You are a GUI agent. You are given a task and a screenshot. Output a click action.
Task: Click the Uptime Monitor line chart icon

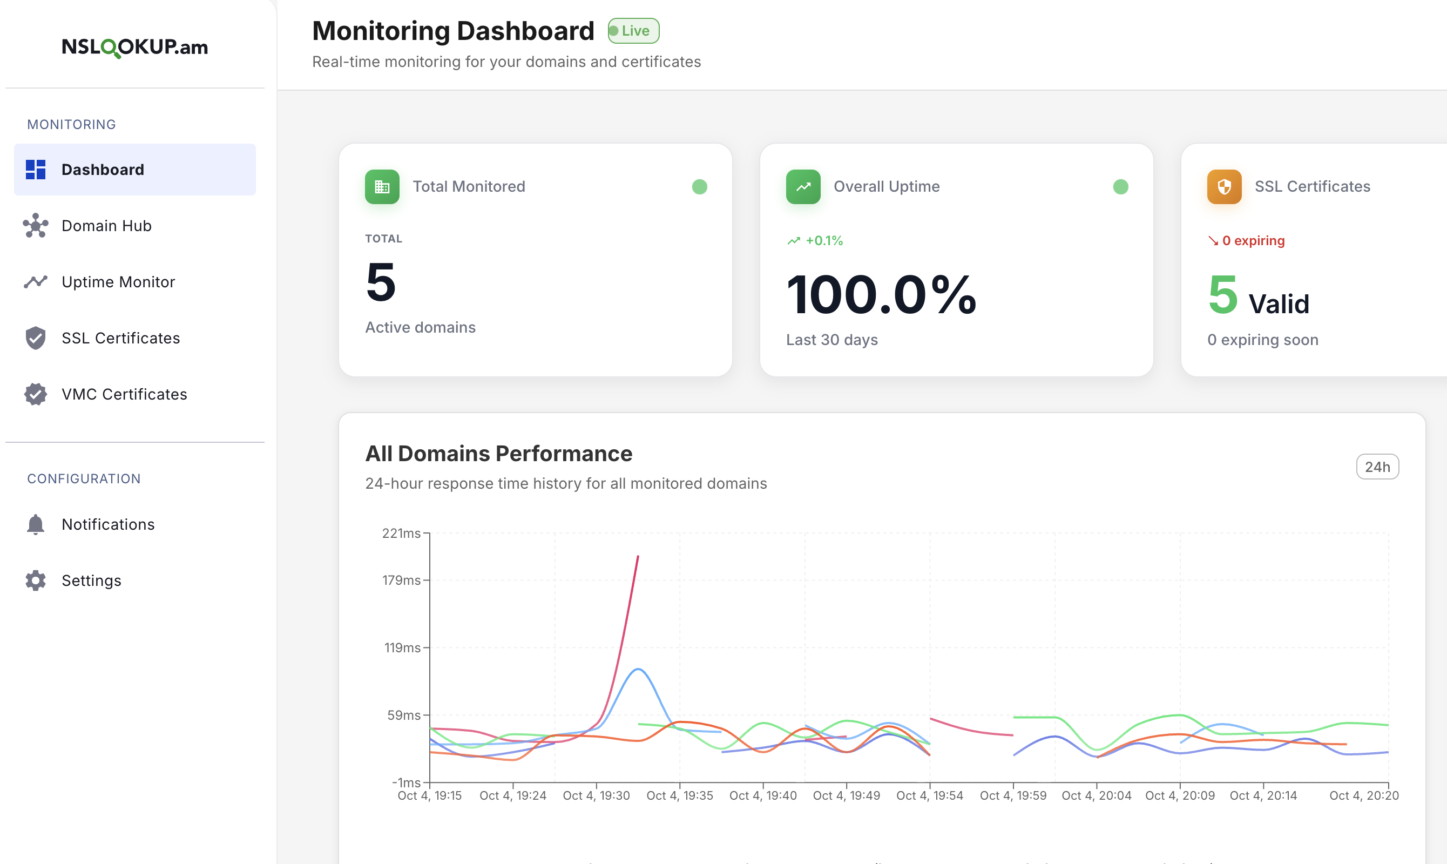point(36,282)
